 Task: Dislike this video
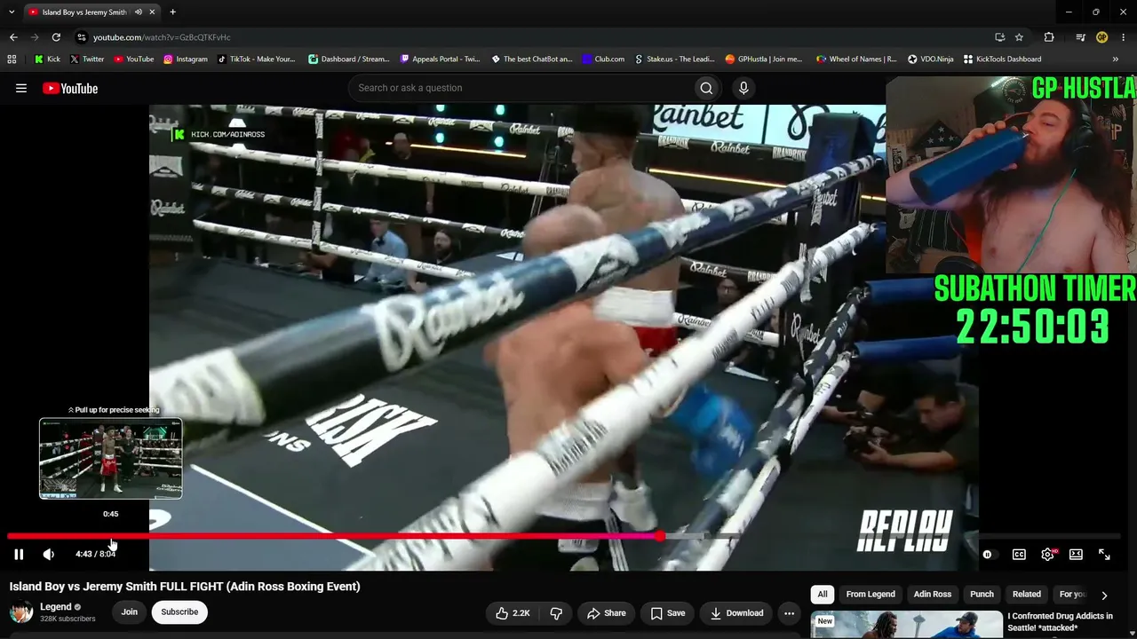[556, 612]
